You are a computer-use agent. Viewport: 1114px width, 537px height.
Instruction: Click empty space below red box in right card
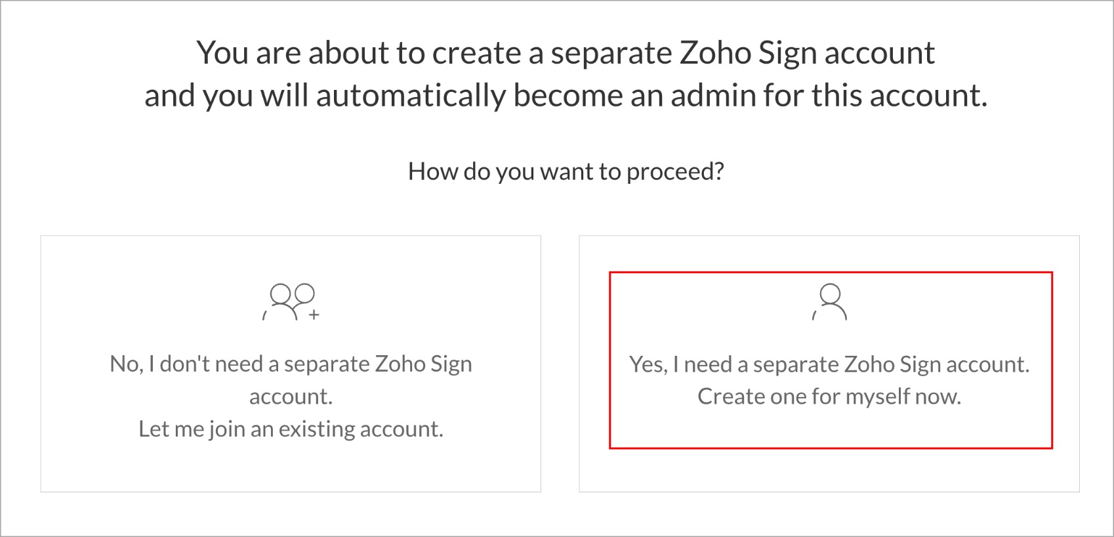(x=829, y=471)
